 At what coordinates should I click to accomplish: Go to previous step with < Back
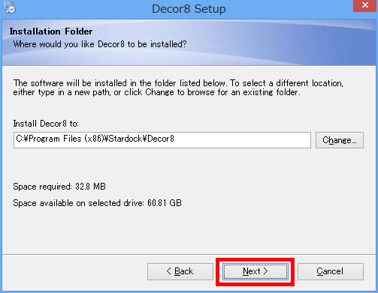click(x=180, y=271)
